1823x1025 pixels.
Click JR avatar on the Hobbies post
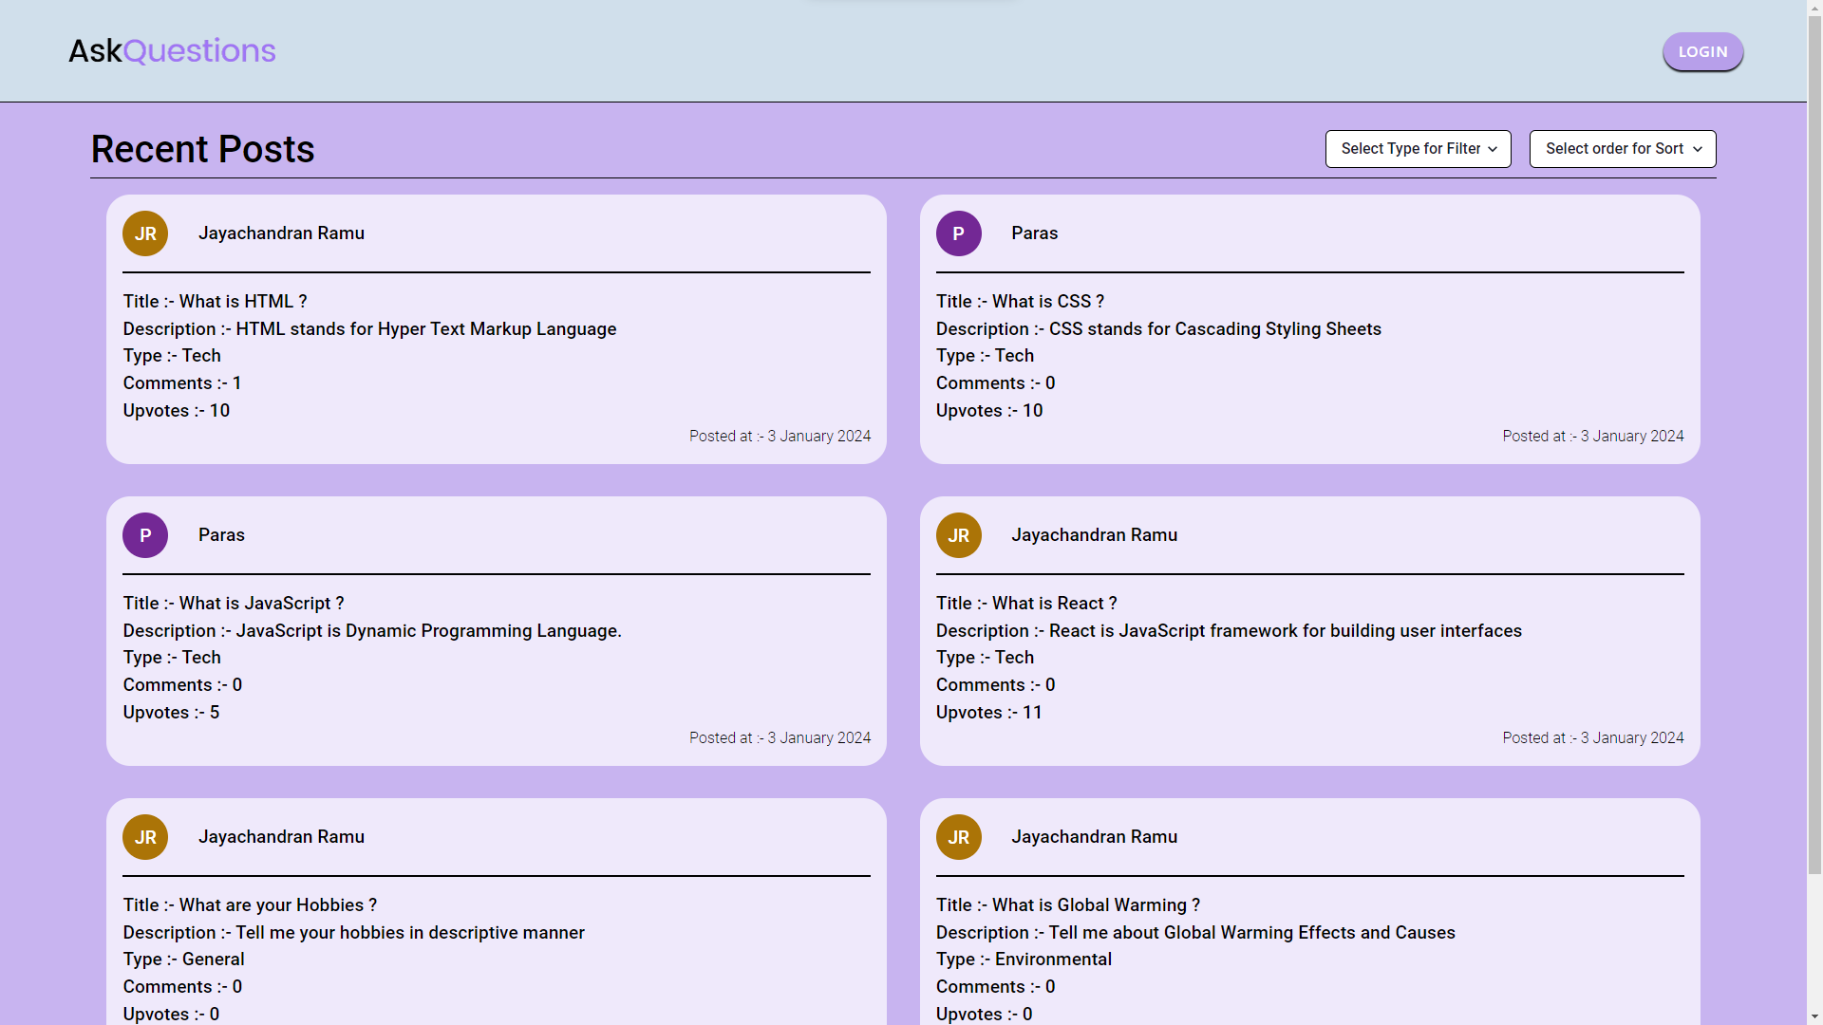coord(145,837)
